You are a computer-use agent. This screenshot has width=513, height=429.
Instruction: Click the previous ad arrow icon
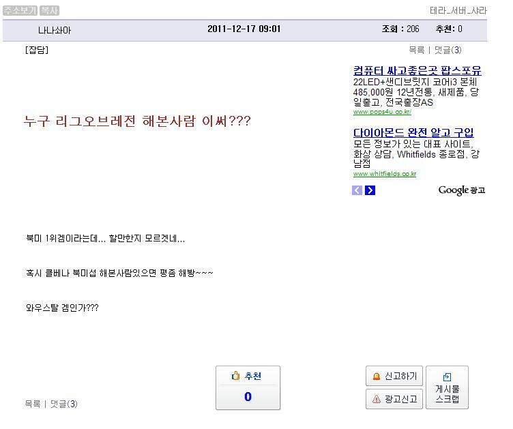point(357,190)
